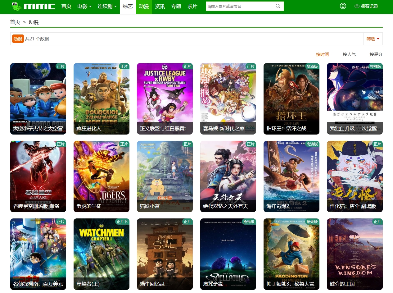The image size is (393, 293).
Task: Open the 疯狂进化人 poster
Action: pos(102,99)
